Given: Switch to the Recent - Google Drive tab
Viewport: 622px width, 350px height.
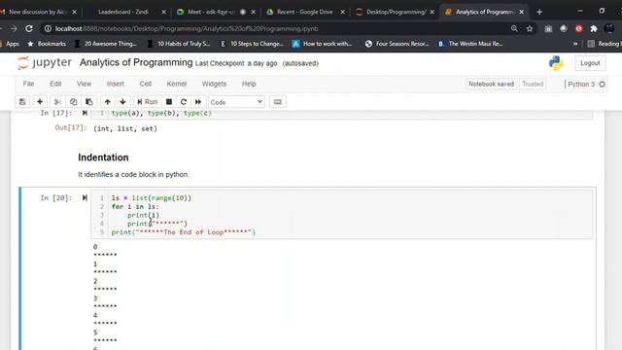Looking at the screenshot, I should point(304,12).
